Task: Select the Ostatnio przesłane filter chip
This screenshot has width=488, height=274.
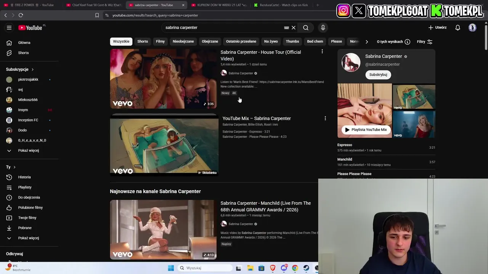Action: (241, 41)
